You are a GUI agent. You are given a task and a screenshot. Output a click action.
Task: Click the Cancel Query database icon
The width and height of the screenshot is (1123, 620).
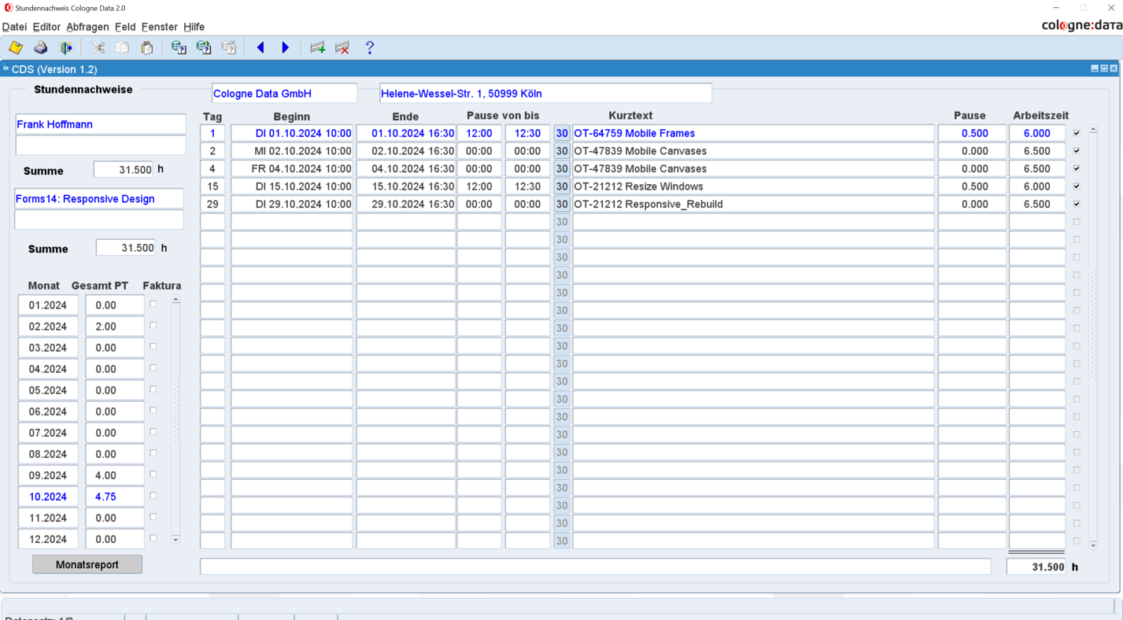229,48
